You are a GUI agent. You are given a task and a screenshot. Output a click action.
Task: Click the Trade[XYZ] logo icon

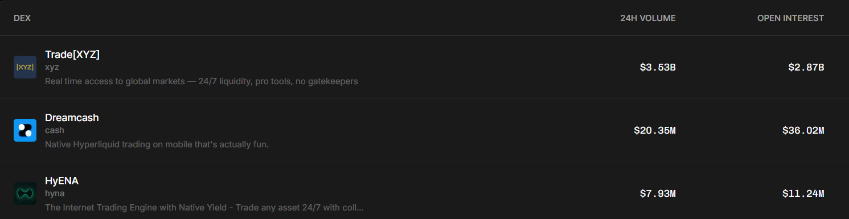25,67
